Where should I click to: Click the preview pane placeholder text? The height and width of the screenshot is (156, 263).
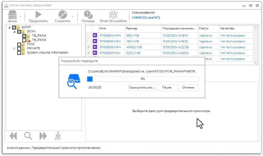click(171, 111)
